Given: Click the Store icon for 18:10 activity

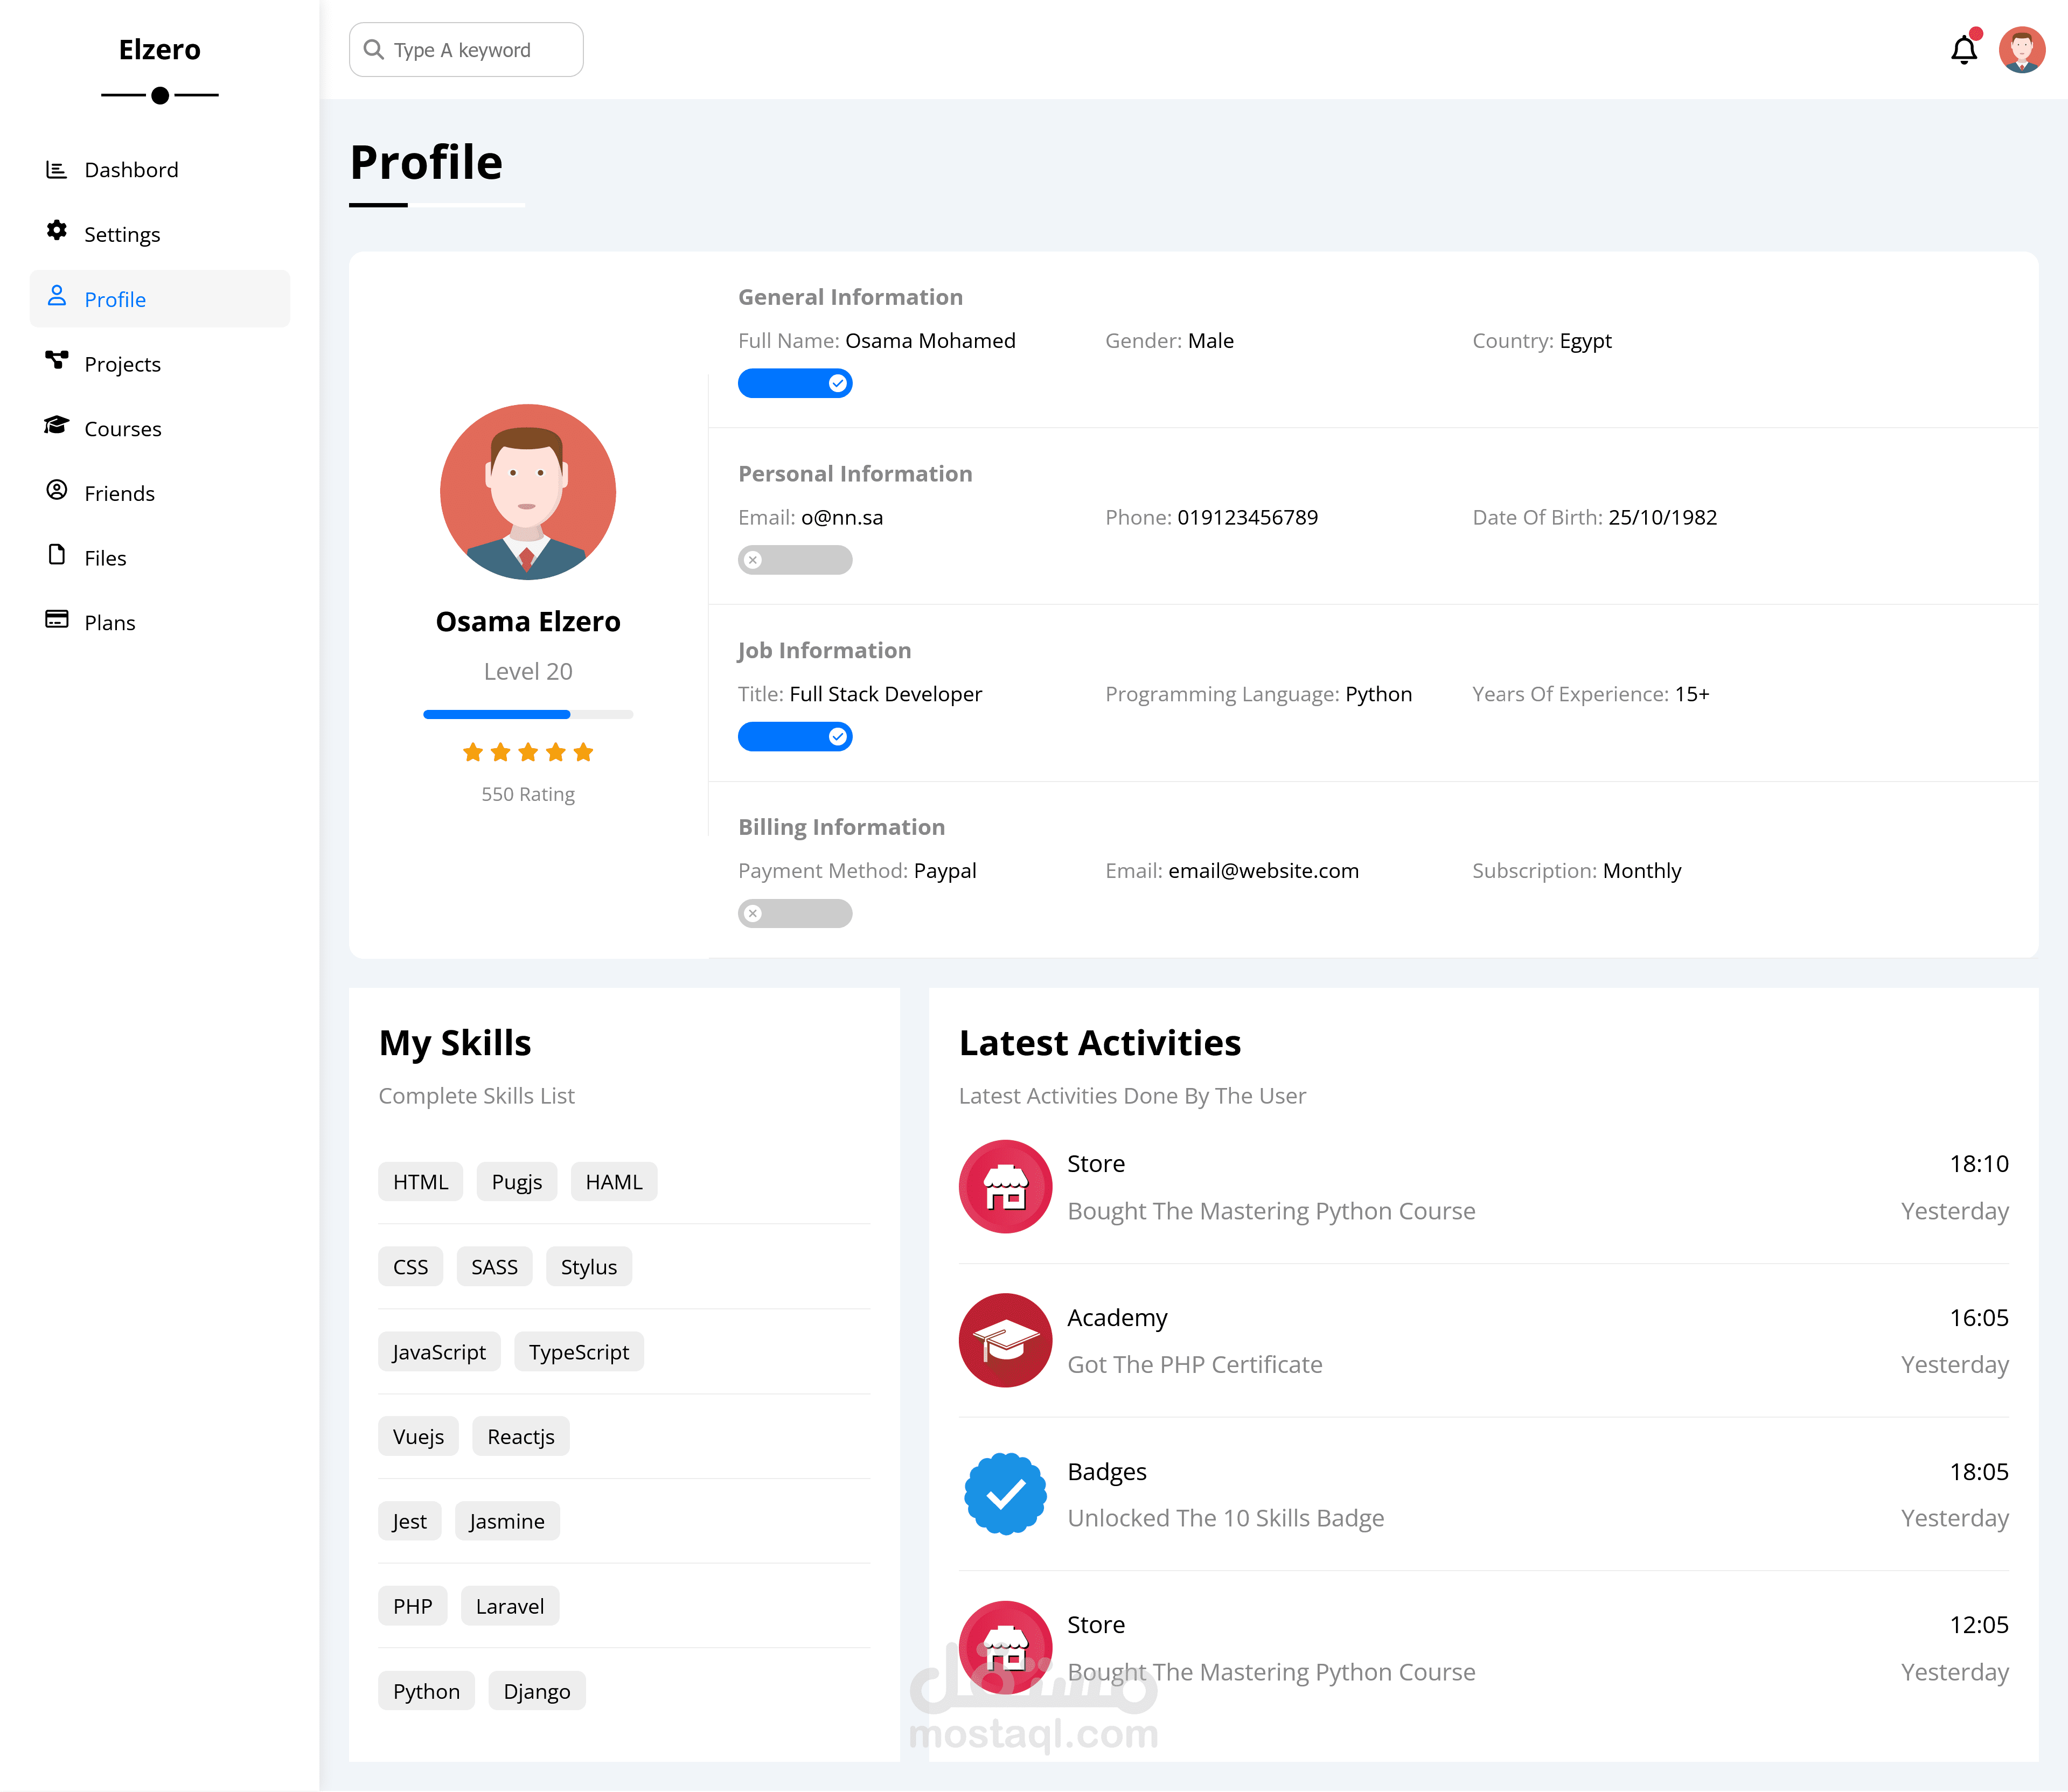Looking at the screenshot, I should pos(1005,1186).
